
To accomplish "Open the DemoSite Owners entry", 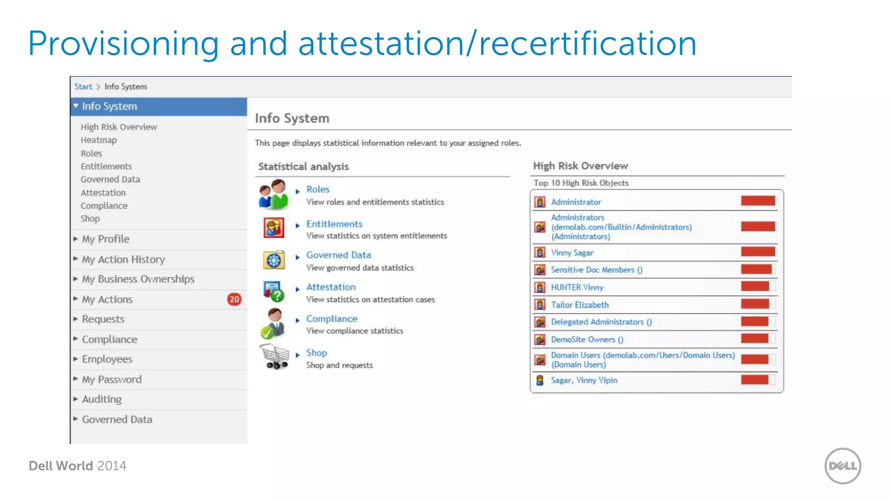I will tap(587, 339).
